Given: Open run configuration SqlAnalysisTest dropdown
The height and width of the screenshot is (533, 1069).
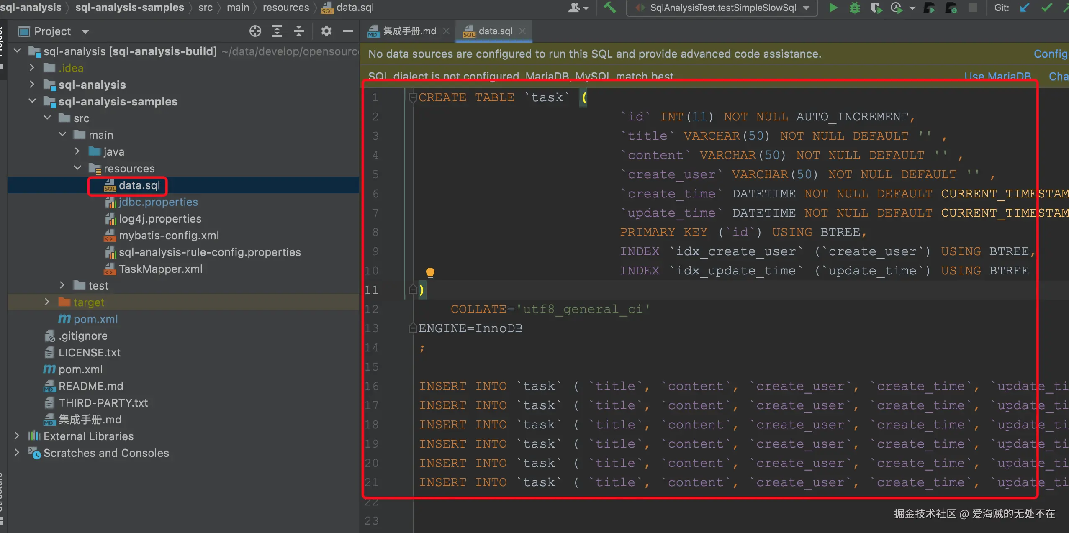Looking at the screenshot, I should (807, 8).
